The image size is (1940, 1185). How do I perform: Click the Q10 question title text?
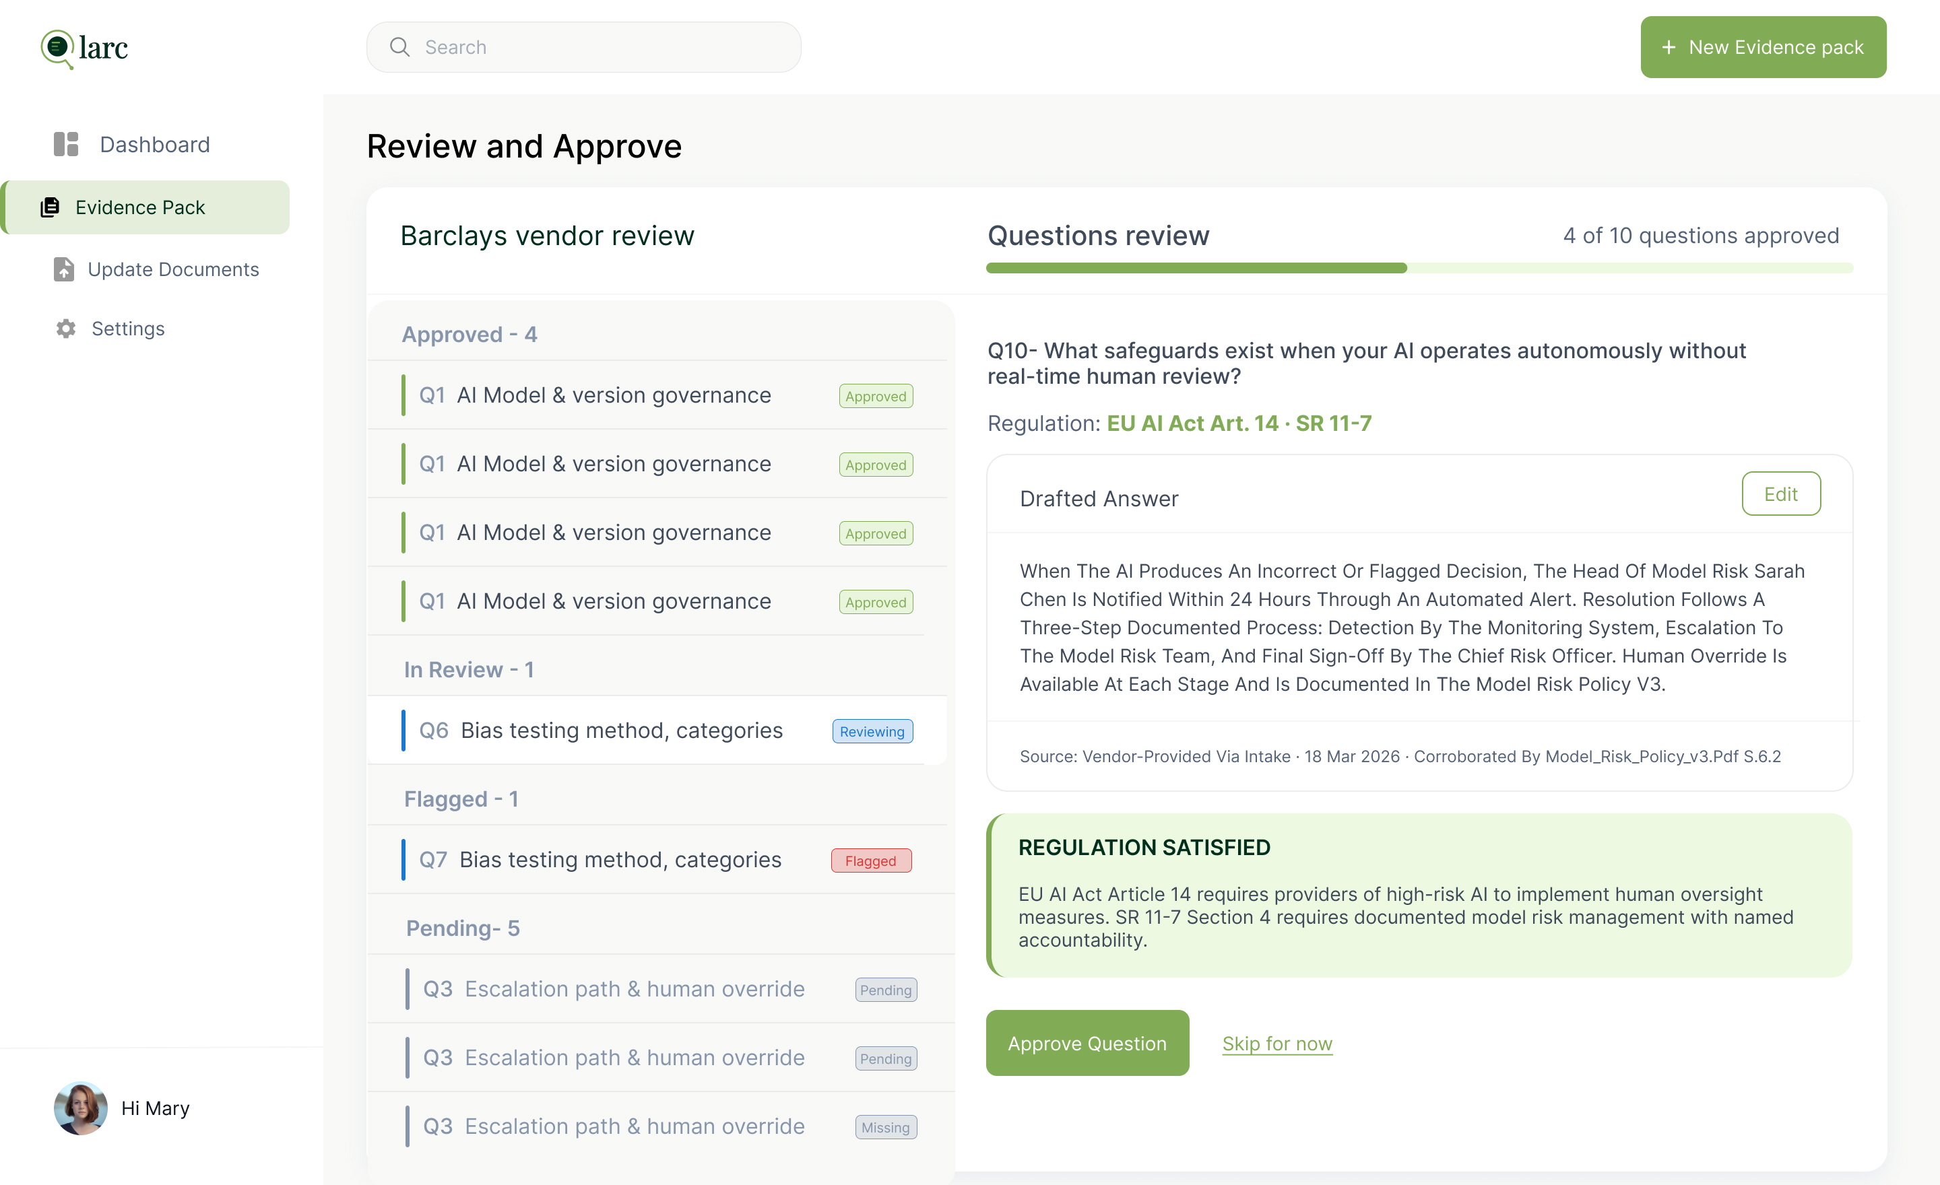click(x=1366, y=363)
